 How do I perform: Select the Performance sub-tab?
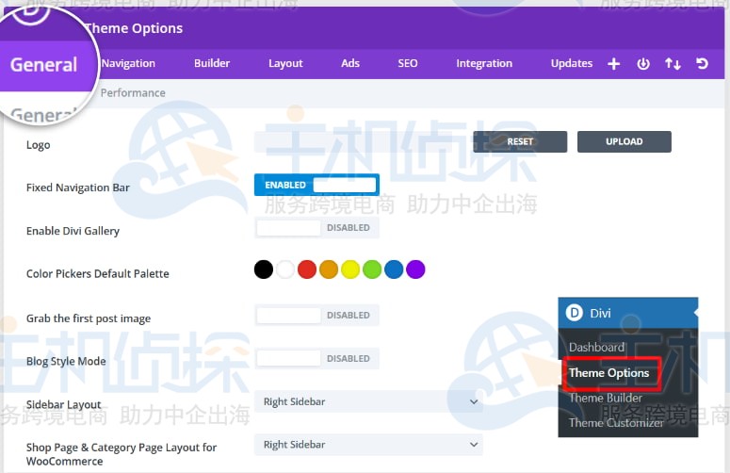click(x=133, y=93)
